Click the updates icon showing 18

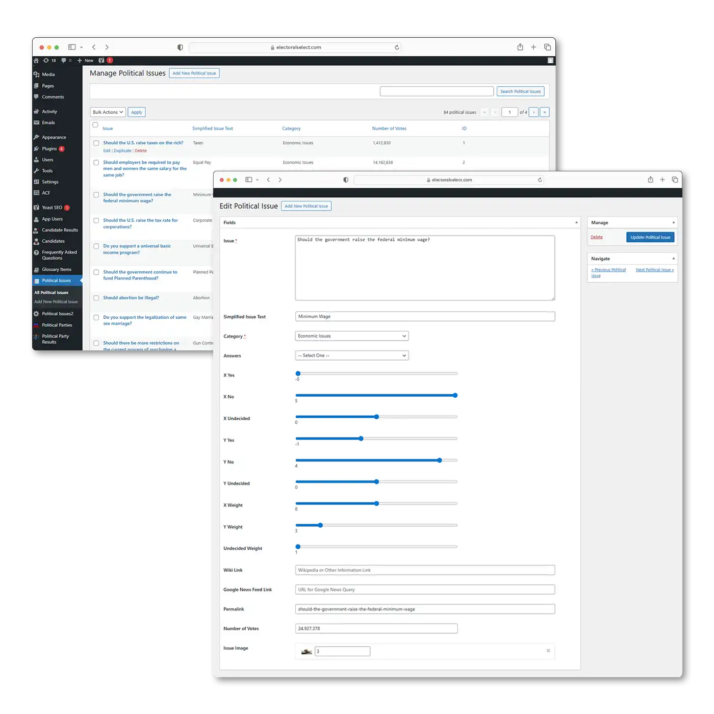[x=49, y=60]
